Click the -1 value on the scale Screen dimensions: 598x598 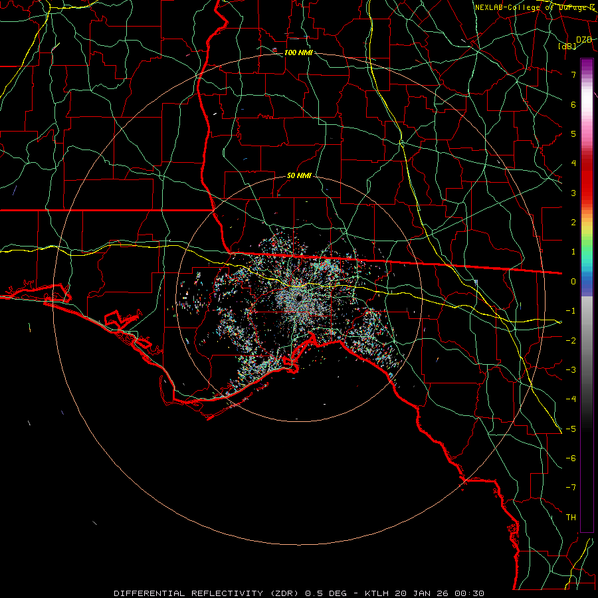click(571, 311)
